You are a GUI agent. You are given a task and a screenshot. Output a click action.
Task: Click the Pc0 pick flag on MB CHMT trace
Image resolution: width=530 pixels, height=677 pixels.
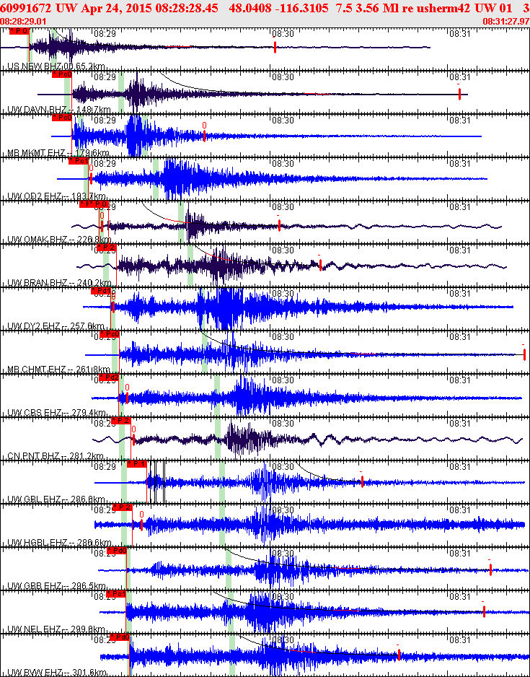(110, 333)
